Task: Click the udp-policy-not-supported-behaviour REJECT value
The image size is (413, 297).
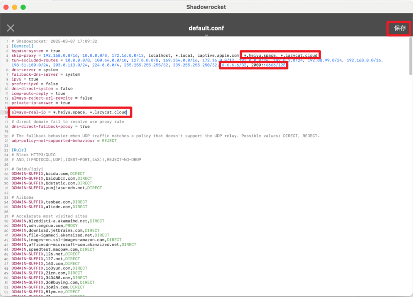Action: [x=109, y=141]
